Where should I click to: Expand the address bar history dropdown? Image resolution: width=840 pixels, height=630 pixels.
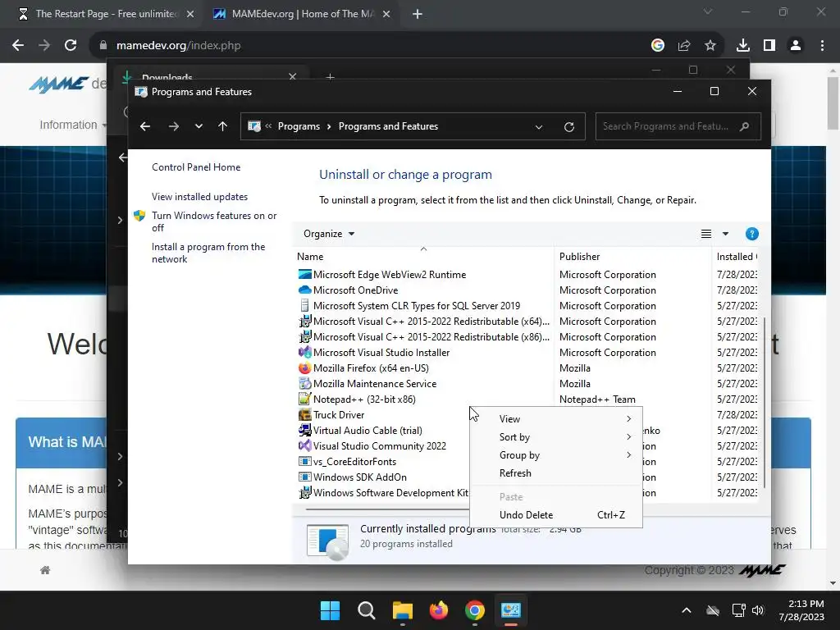[x=538, y=126]
